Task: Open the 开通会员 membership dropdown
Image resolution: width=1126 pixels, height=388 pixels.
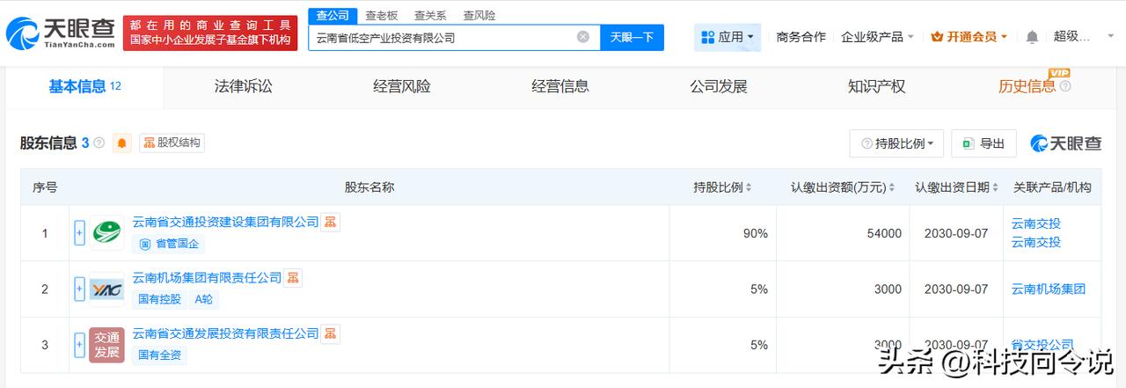Action: [969, 37]
